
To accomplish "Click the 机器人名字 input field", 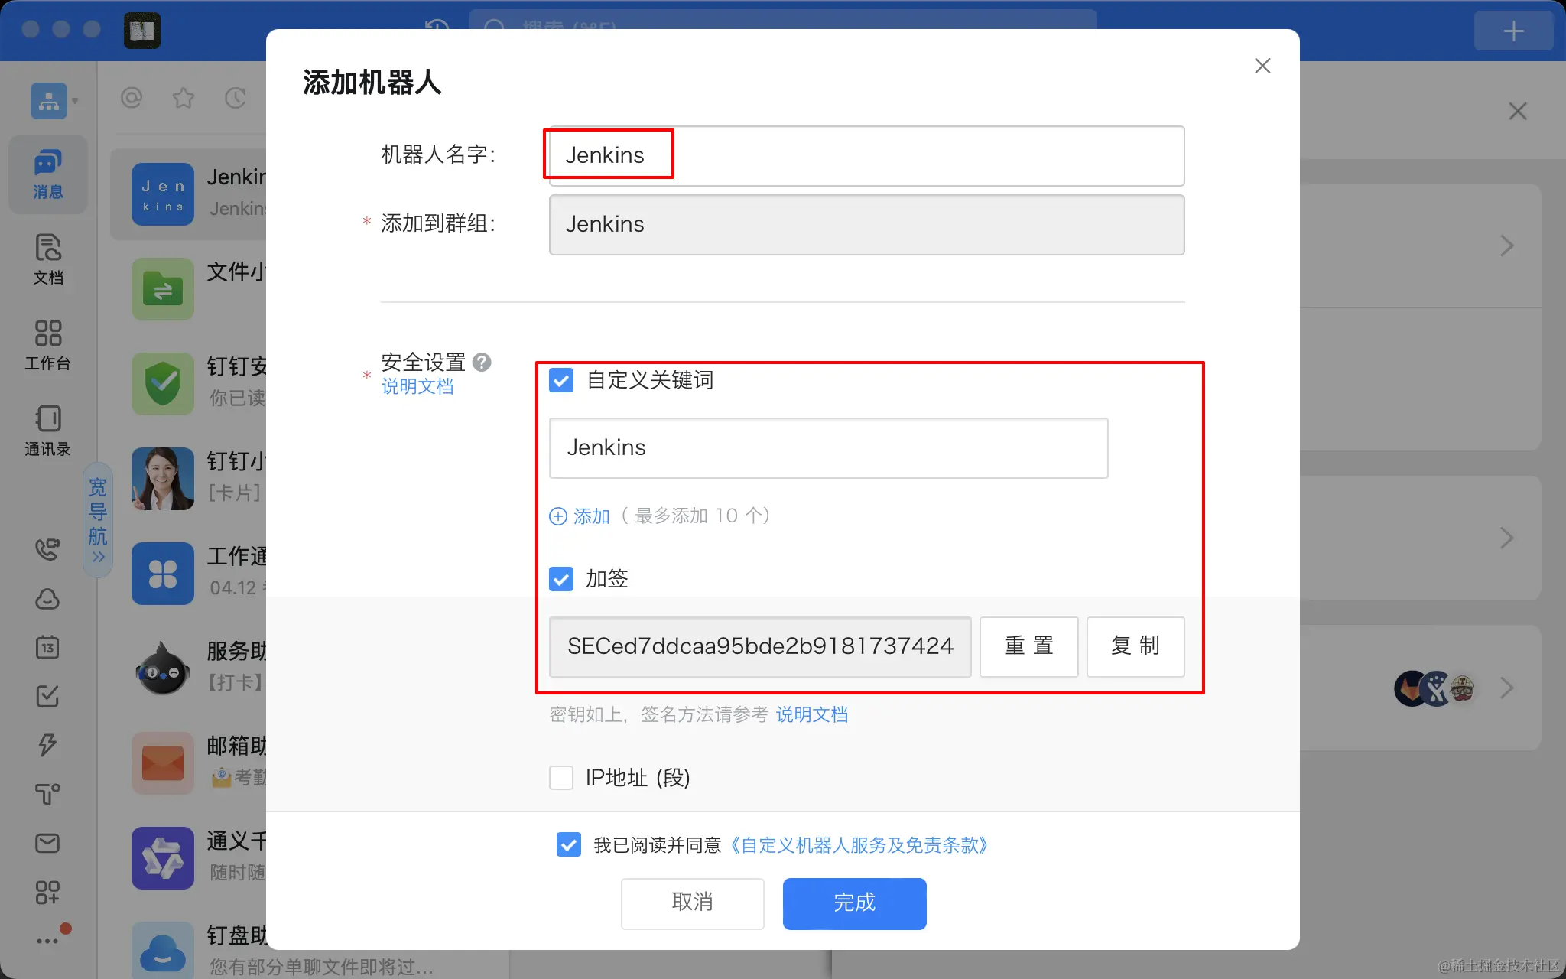I will point(866,155).
